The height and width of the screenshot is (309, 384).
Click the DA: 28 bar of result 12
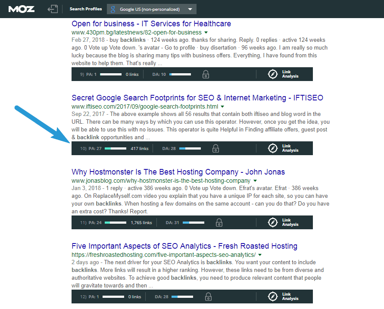point(182,297)
